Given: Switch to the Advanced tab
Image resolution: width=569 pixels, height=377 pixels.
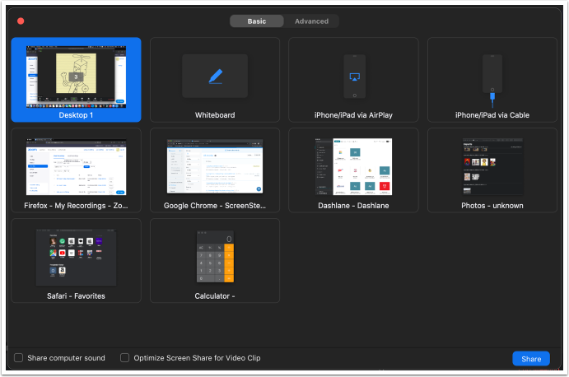Looking at the screenshot, I should tap(311, 21).
